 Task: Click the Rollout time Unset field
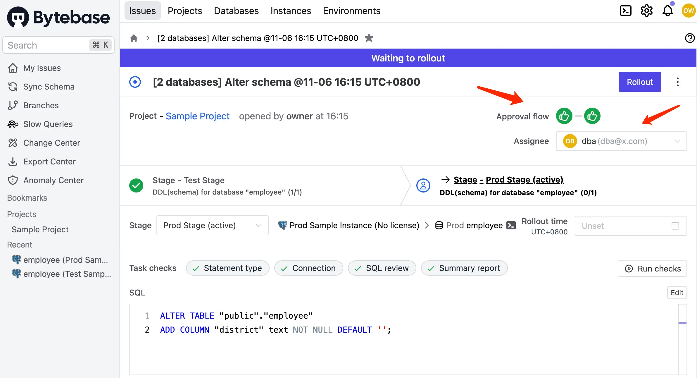tap(631, 226)
